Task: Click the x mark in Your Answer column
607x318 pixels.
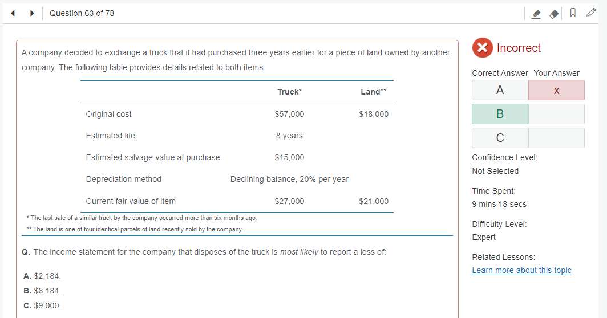Action: 556,90
